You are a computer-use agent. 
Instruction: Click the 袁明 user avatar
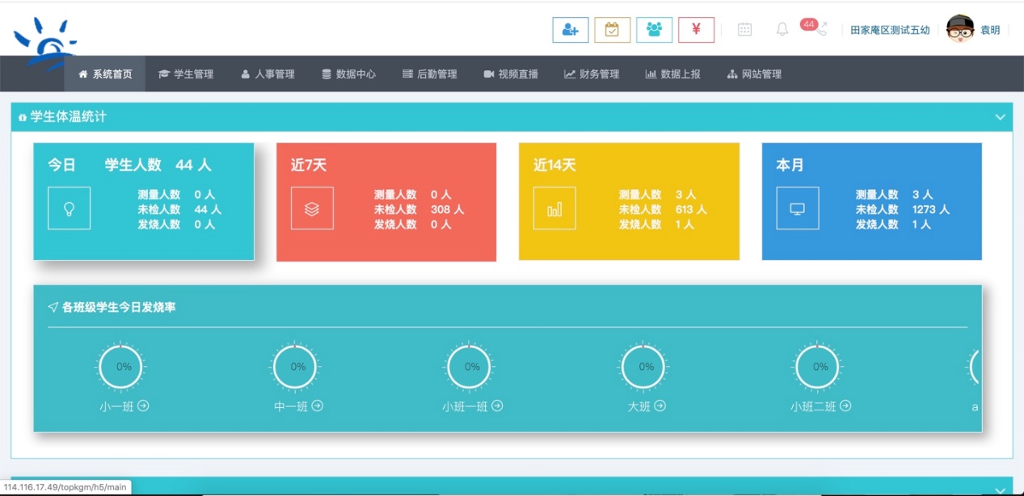point(959,30)
